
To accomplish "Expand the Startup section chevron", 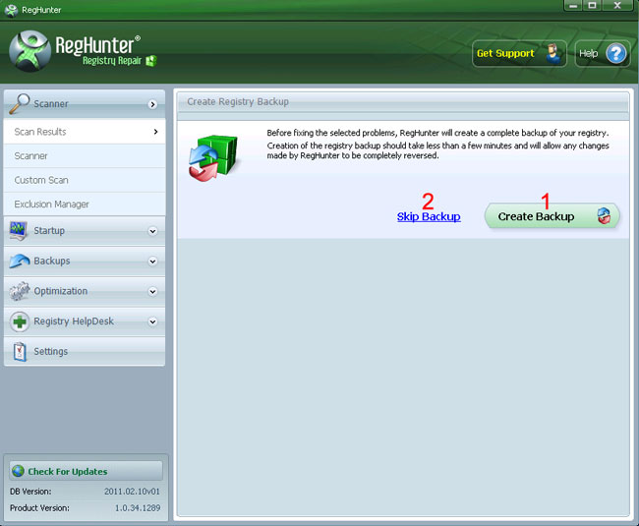I will coord(152,231).
